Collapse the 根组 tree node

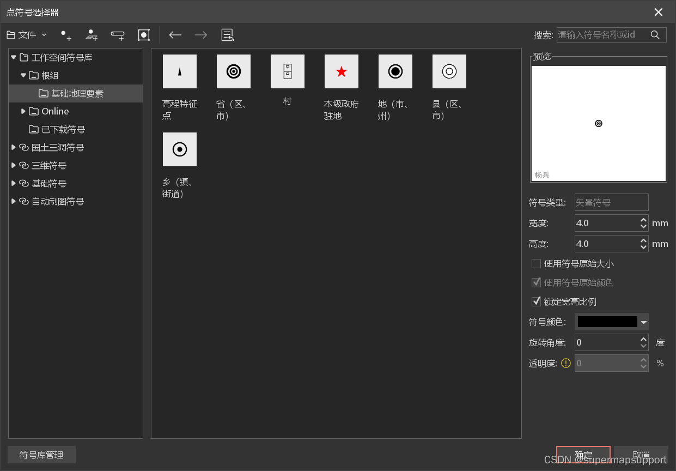click(23, 75)
